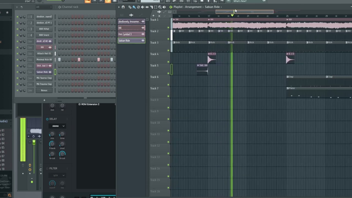Click Sabian Ride in the playlist breadcrumb

point(212,7)
